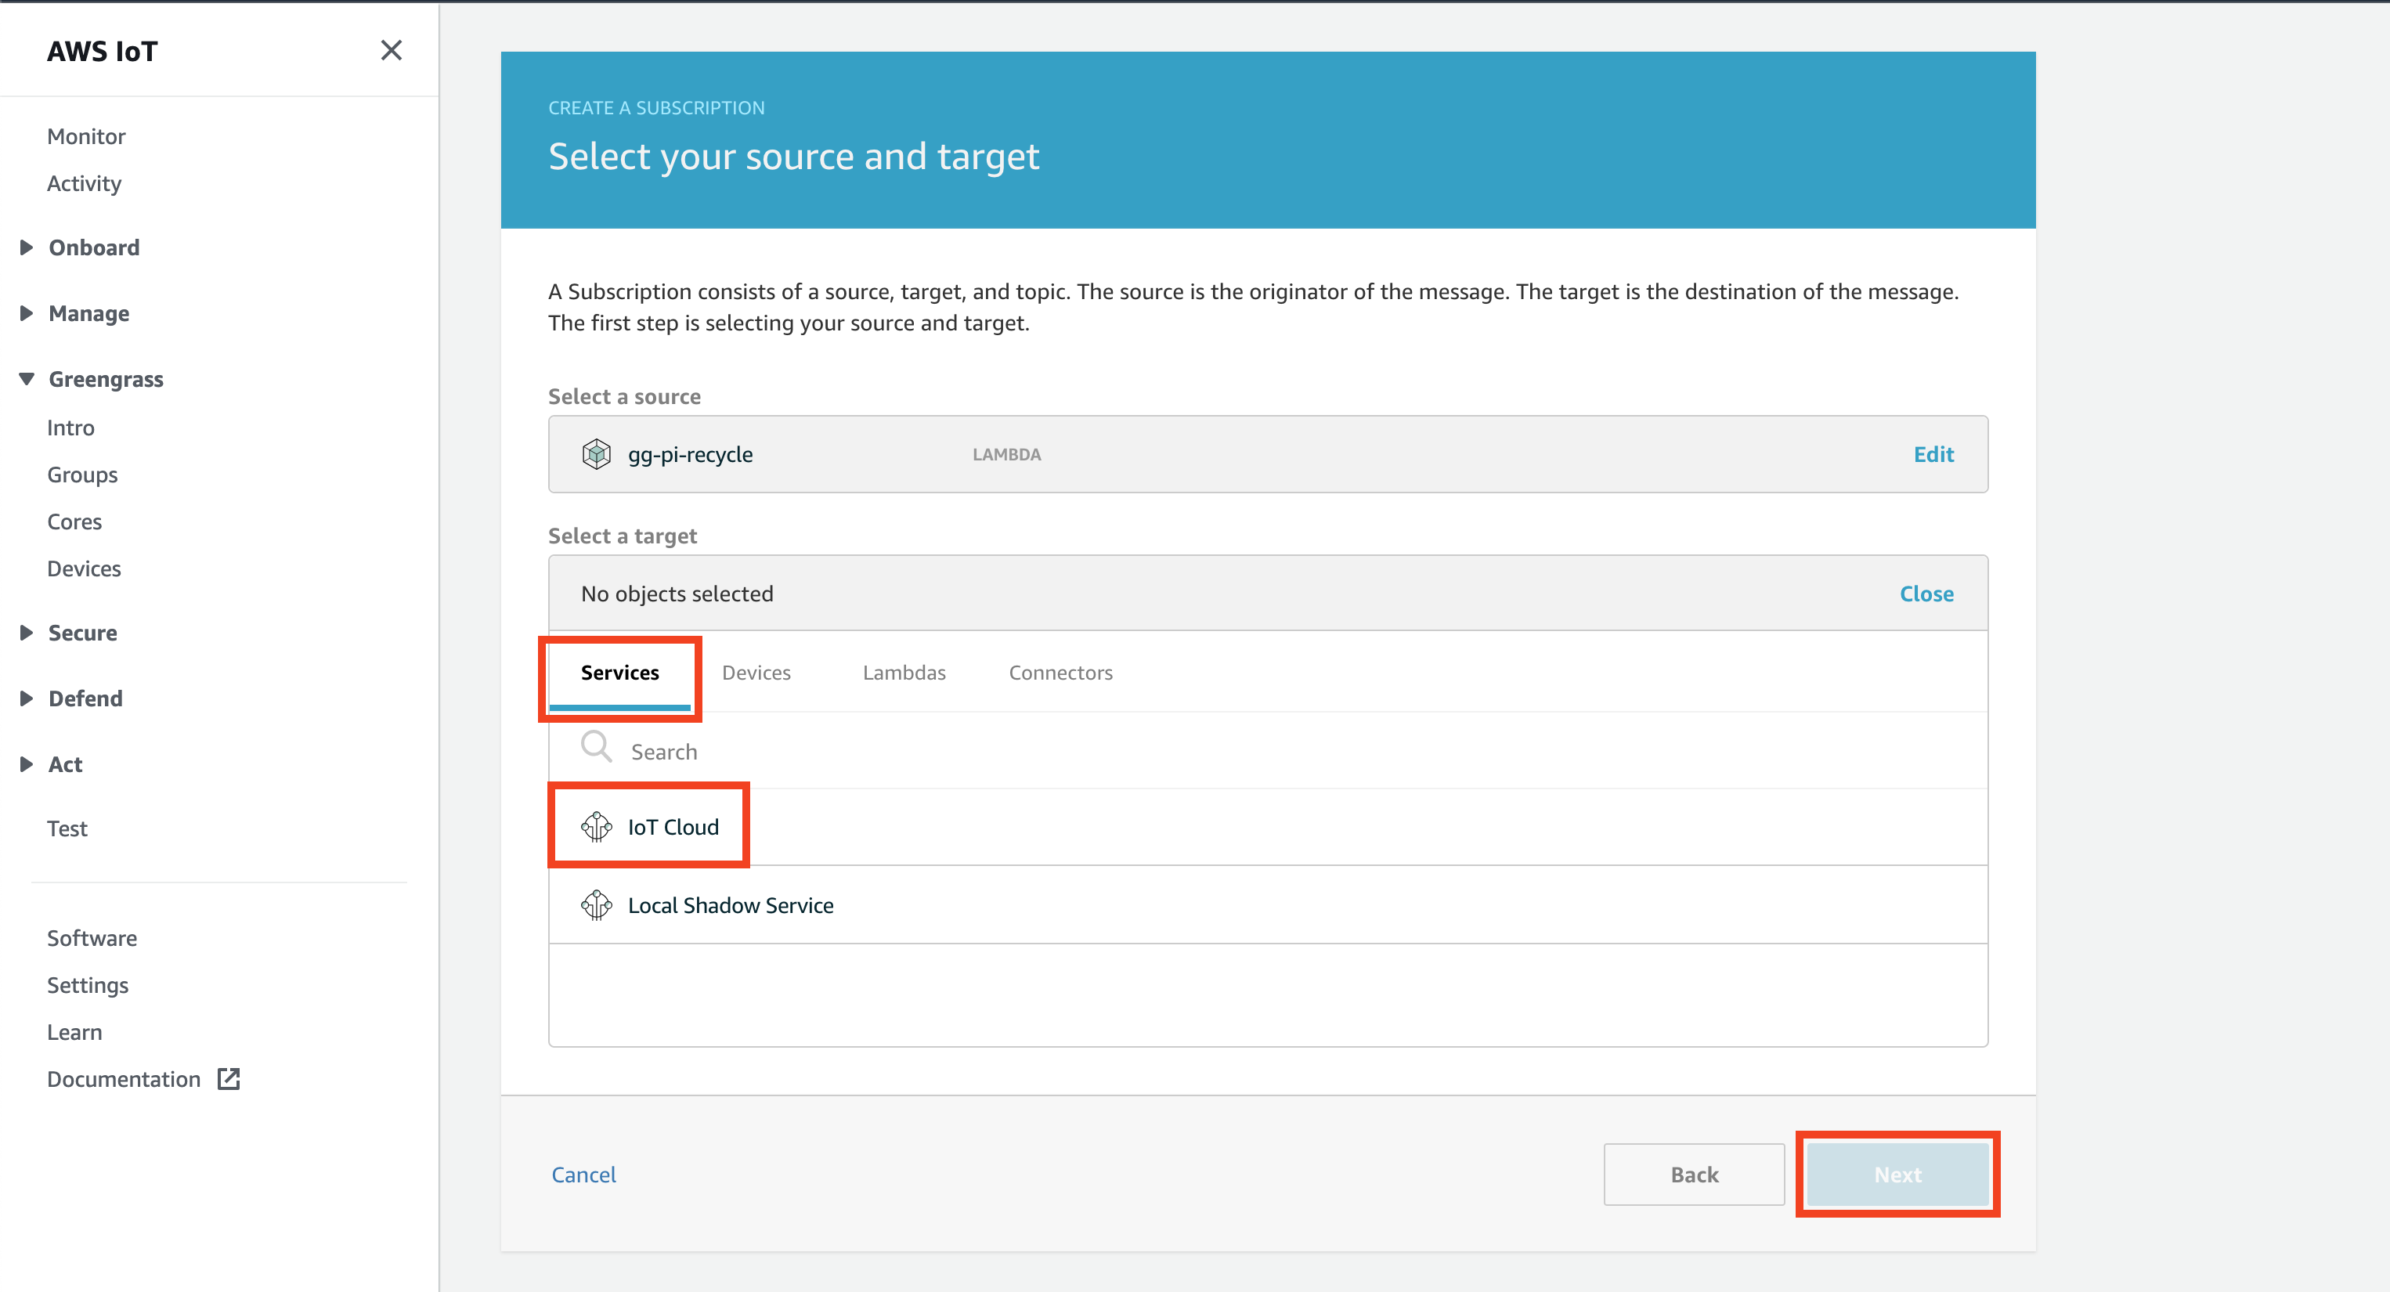The width and height of the screenshot is (2390, 1292).
Task: Expand the Secure section
Action: coord(26,633)
